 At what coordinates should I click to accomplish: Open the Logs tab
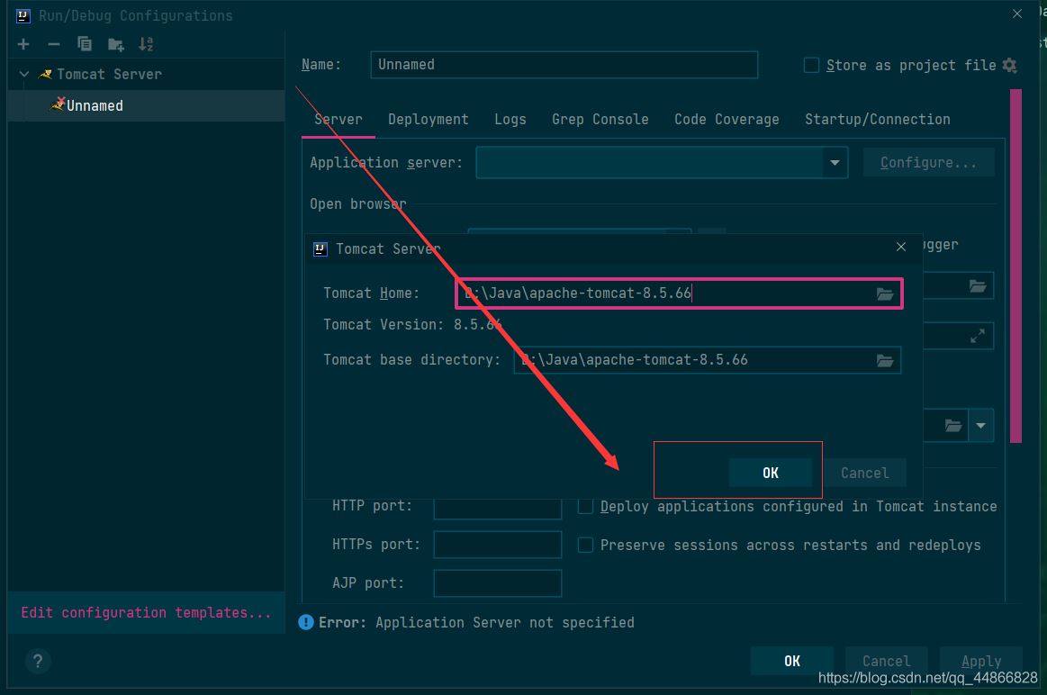[510, 120]
